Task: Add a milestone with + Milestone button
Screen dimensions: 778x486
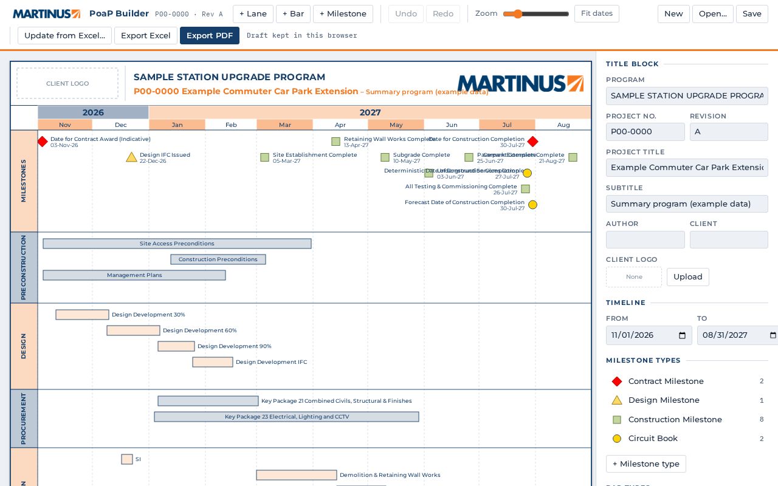Action: (x=343, y=14)
